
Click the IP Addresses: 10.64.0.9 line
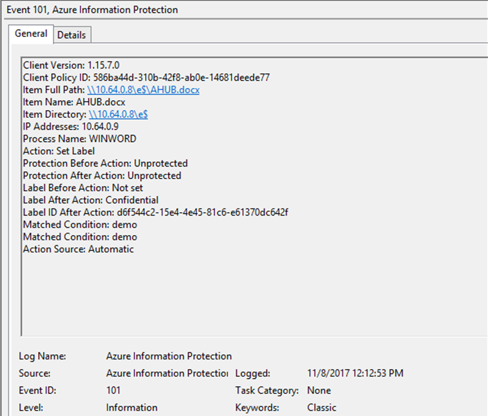click(x=71, y=127)
